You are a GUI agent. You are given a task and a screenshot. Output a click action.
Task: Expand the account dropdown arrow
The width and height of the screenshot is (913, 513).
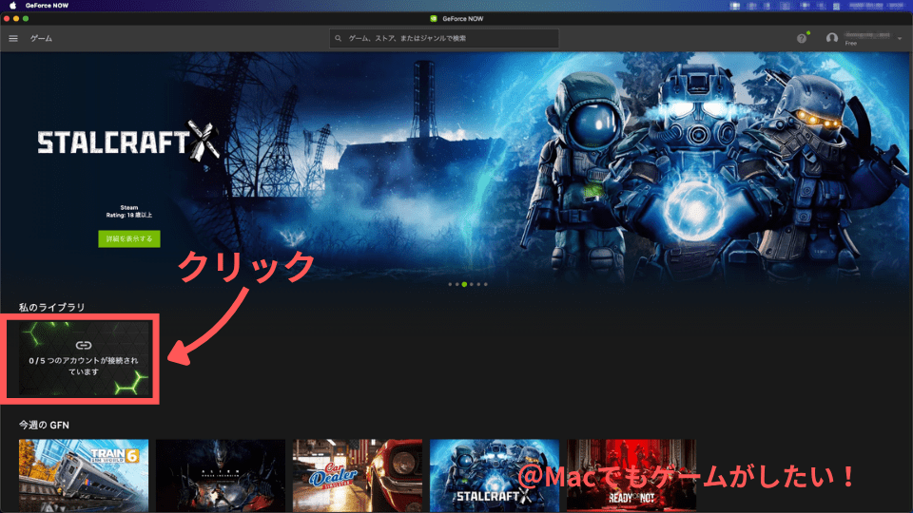[x=899, y=38]
